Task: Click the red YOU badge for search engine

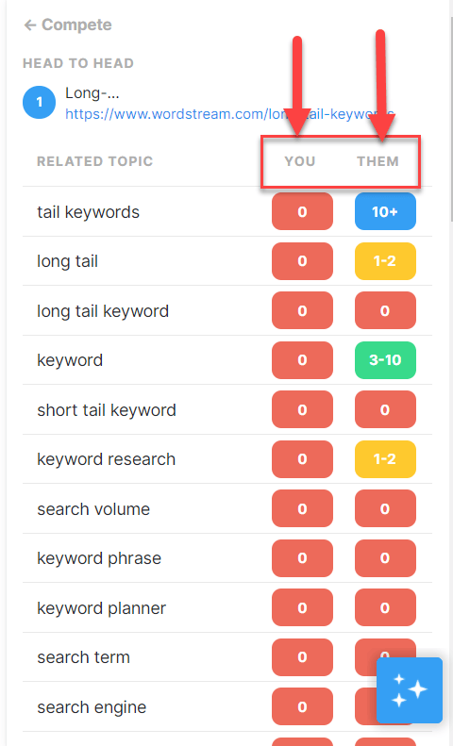Action: tap(302, 706)
